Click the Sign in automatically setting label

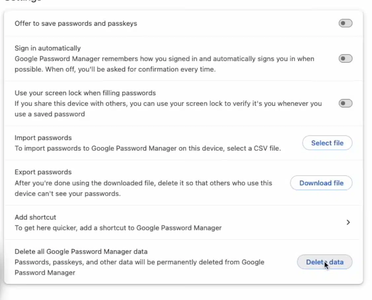pyautogui.click(x=48, y=48)
